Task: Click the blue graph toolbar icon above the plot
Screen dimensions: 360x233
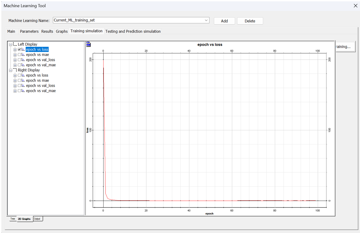Action: click(88, 45)
